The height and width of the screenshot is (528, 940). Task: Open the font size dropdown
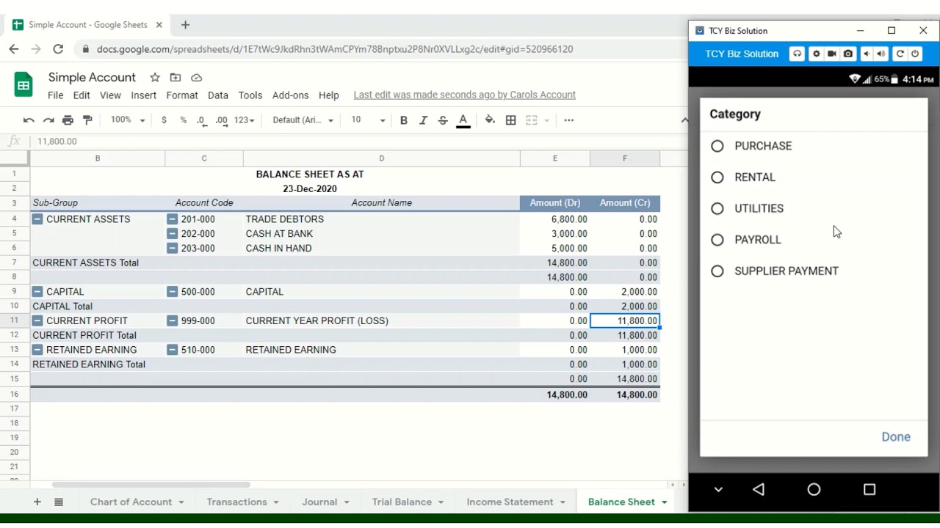[x=367, y=120]
